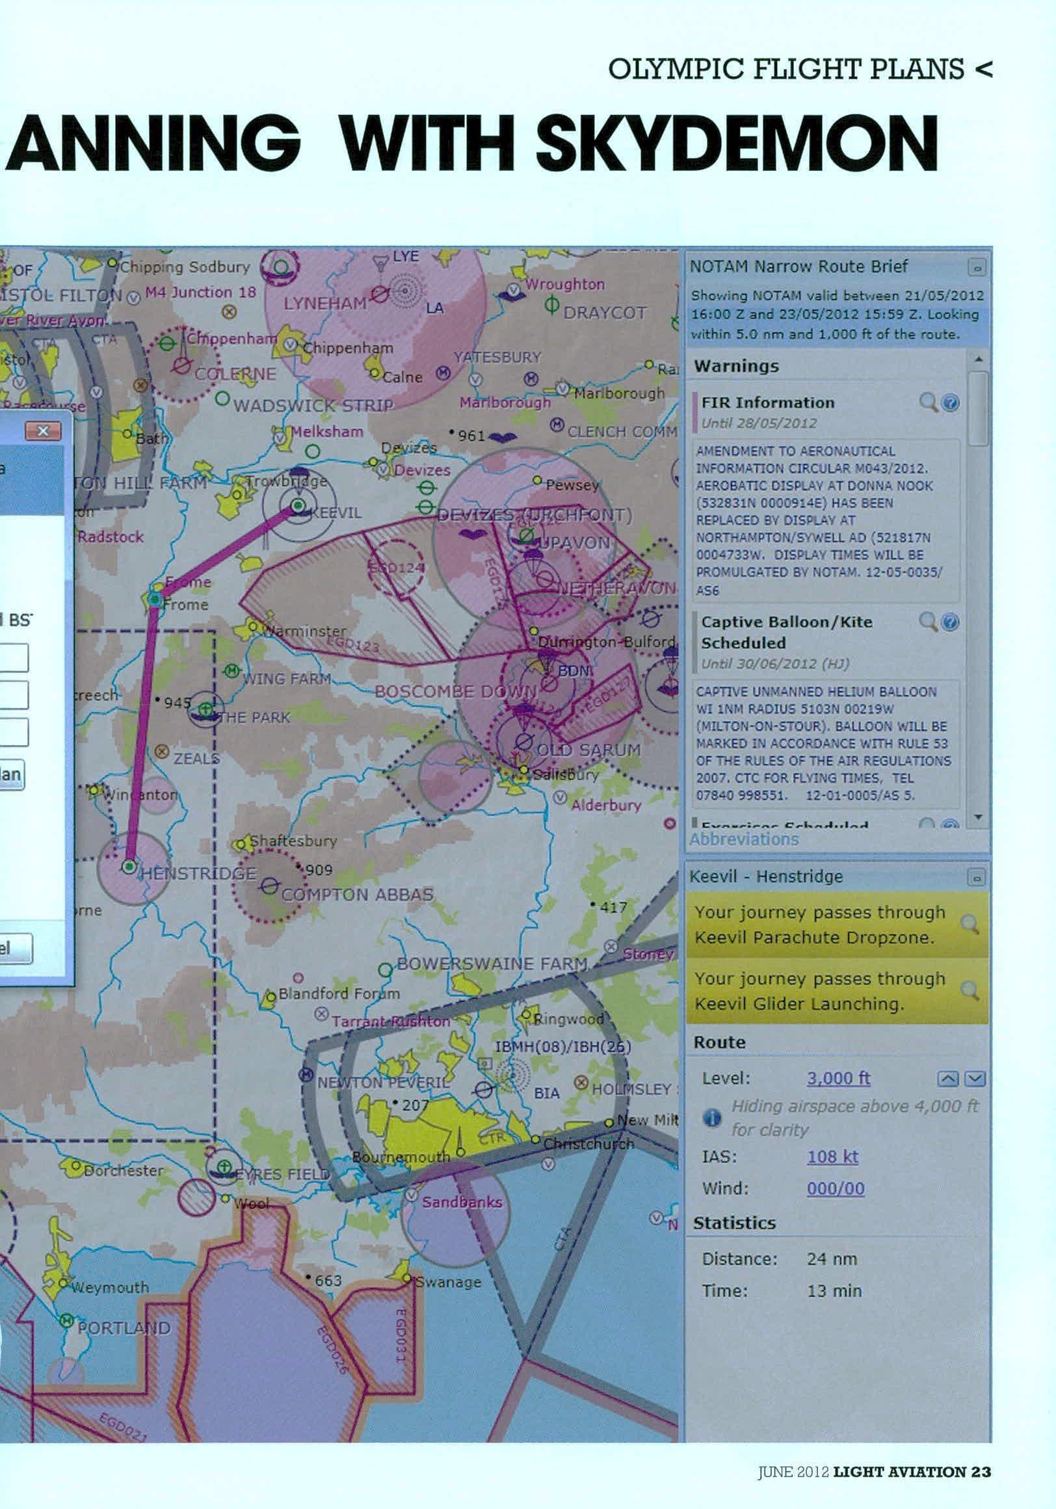Click the Wadswick Strip airfield circle
The image size is (1056, 1509).
click(x=223, y=399)
